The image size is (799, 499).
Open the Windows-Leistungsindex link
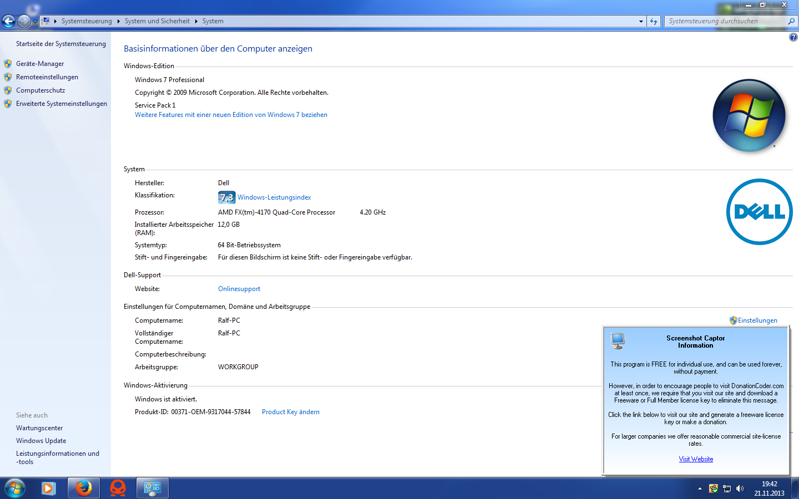pyautogui.click(x=274, y=197)
